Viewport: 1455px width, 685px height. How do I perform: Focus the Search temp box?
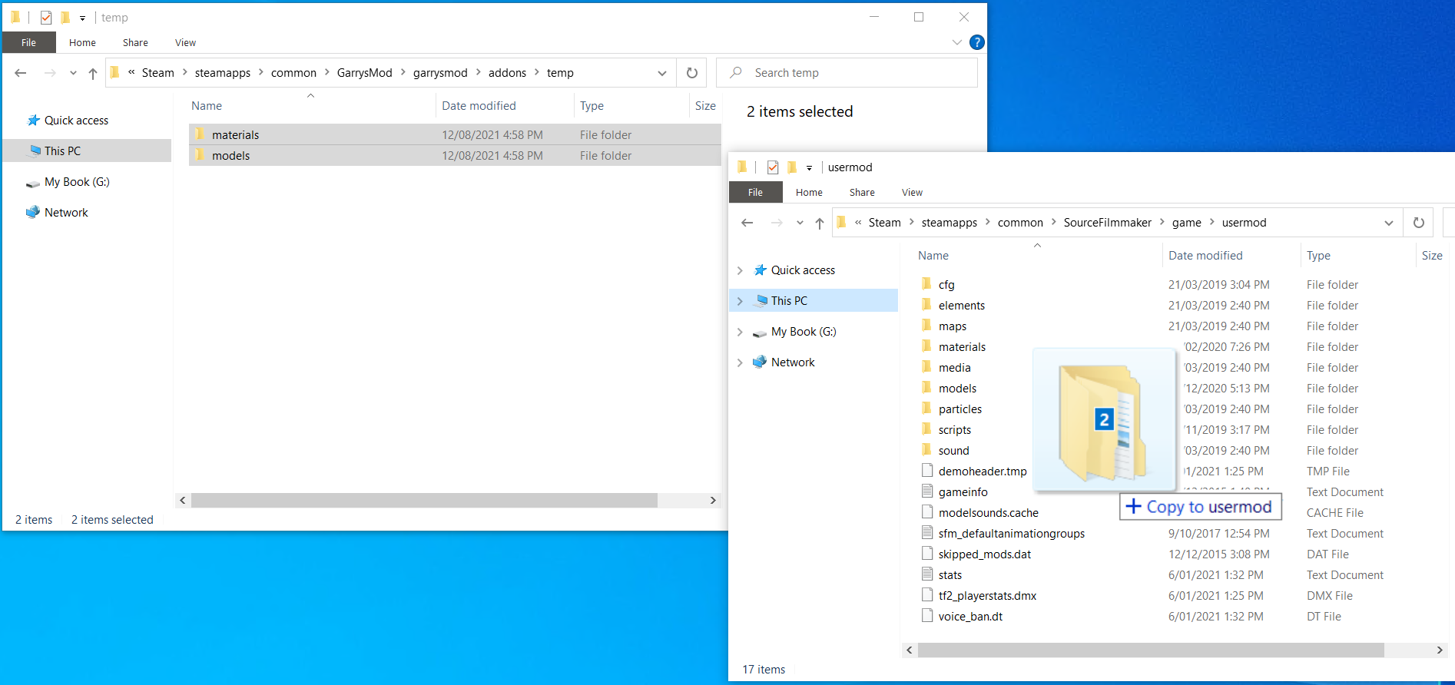tap(847, 73)
